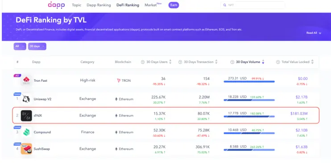This screenshot has height=163, width=331.
Task: Click help icon beside Total Value Locked
Action: [x=278, y=62]
